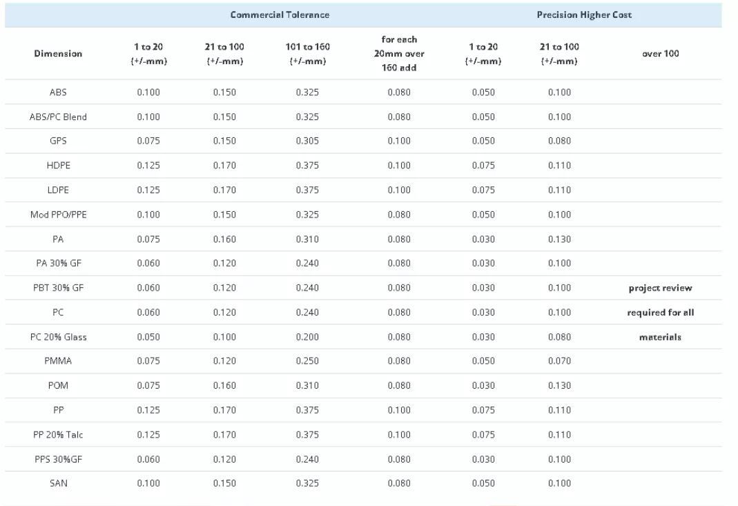Click the "Precision Higher Cost" group header
Screen dimensions: 738x506
[x=584, y=15]
